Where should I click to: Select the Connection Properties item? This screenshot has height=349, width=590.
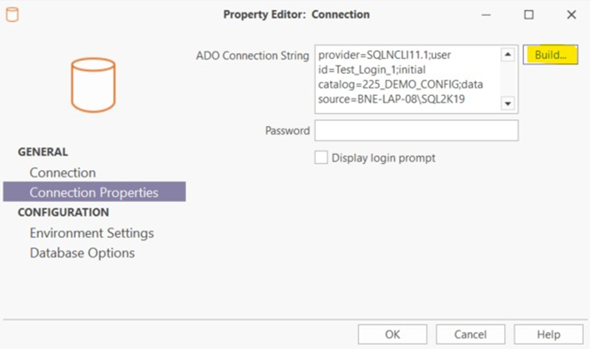[x=94, y=192]
